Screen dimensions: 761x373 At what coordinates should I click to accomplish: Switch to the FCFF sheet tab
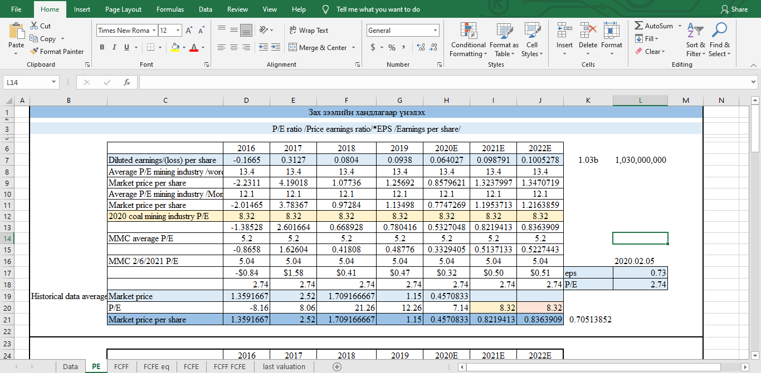tap(121, 366)
